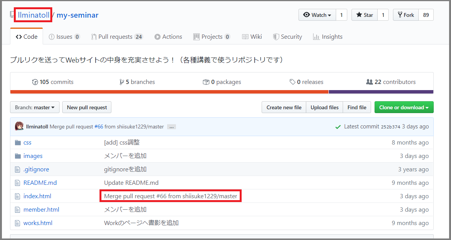The height and width of the screenshot is (240, 451).
Task: Open the Clone or download dropdown
Action: pos(404,107)
